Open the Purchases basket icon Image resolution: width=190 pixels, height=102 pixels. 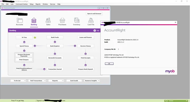click(62, 20)
